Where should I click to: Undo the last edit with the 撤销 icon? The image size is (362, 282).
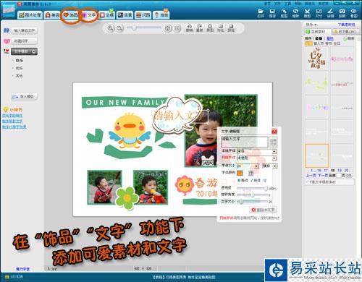point(189,28)
